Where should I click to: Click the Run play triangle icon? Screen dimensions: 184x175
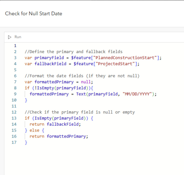point(10,37)
